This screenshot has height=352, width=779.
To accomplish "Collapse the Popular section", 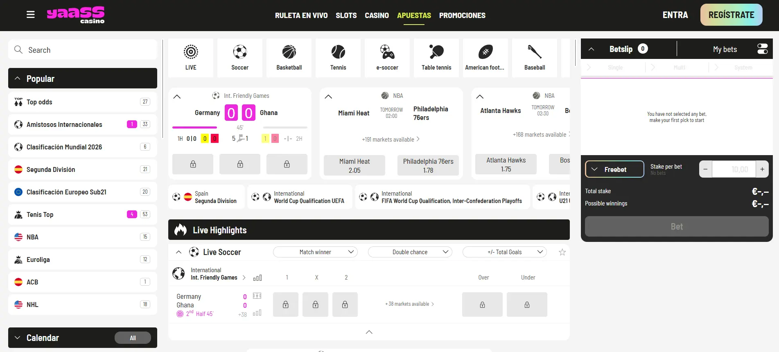I will 17,78.
